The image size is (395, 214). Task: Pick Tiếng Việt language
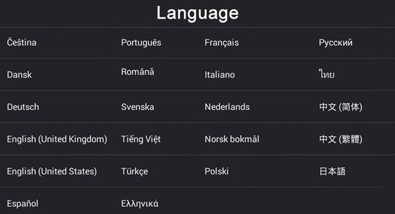click(x=141, y=139)
